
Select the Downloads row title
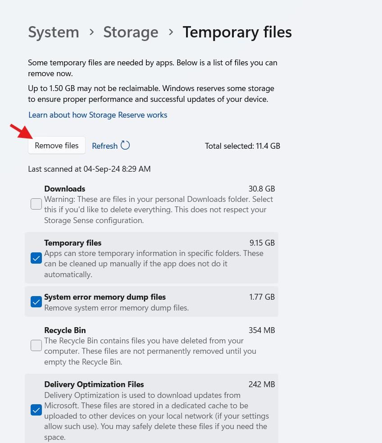(64, 189)
